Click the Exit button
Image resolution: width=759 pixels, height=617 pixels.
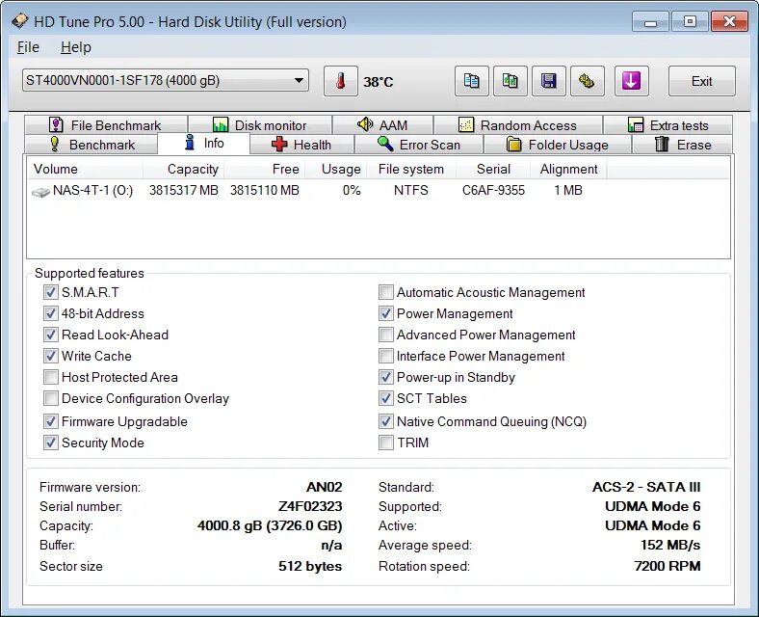pyautogui.click(x=701, y=81)
